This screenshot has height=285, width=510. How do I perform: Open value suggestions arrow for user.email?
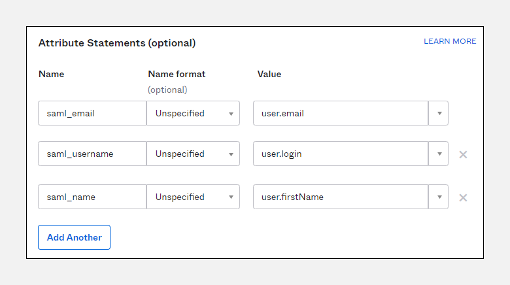(x=439, y=113)
